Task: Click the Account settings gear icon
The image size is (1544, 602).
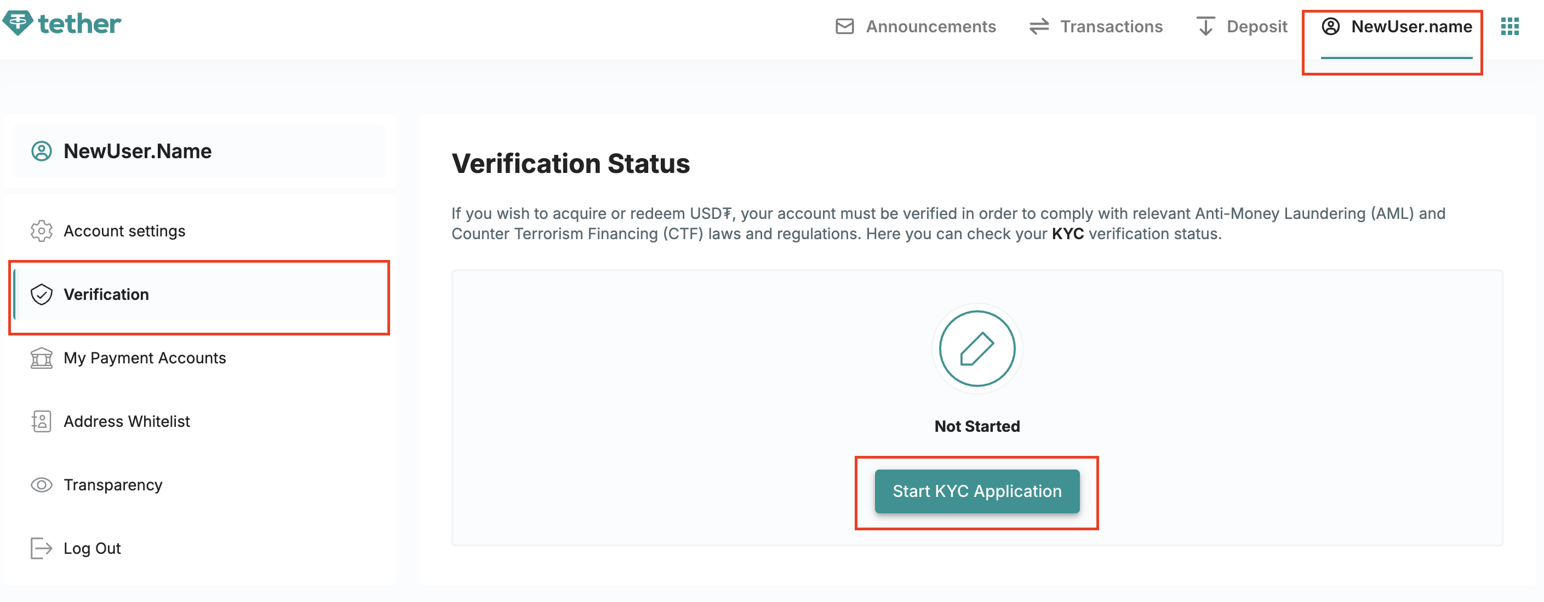Action: (41, 231)
